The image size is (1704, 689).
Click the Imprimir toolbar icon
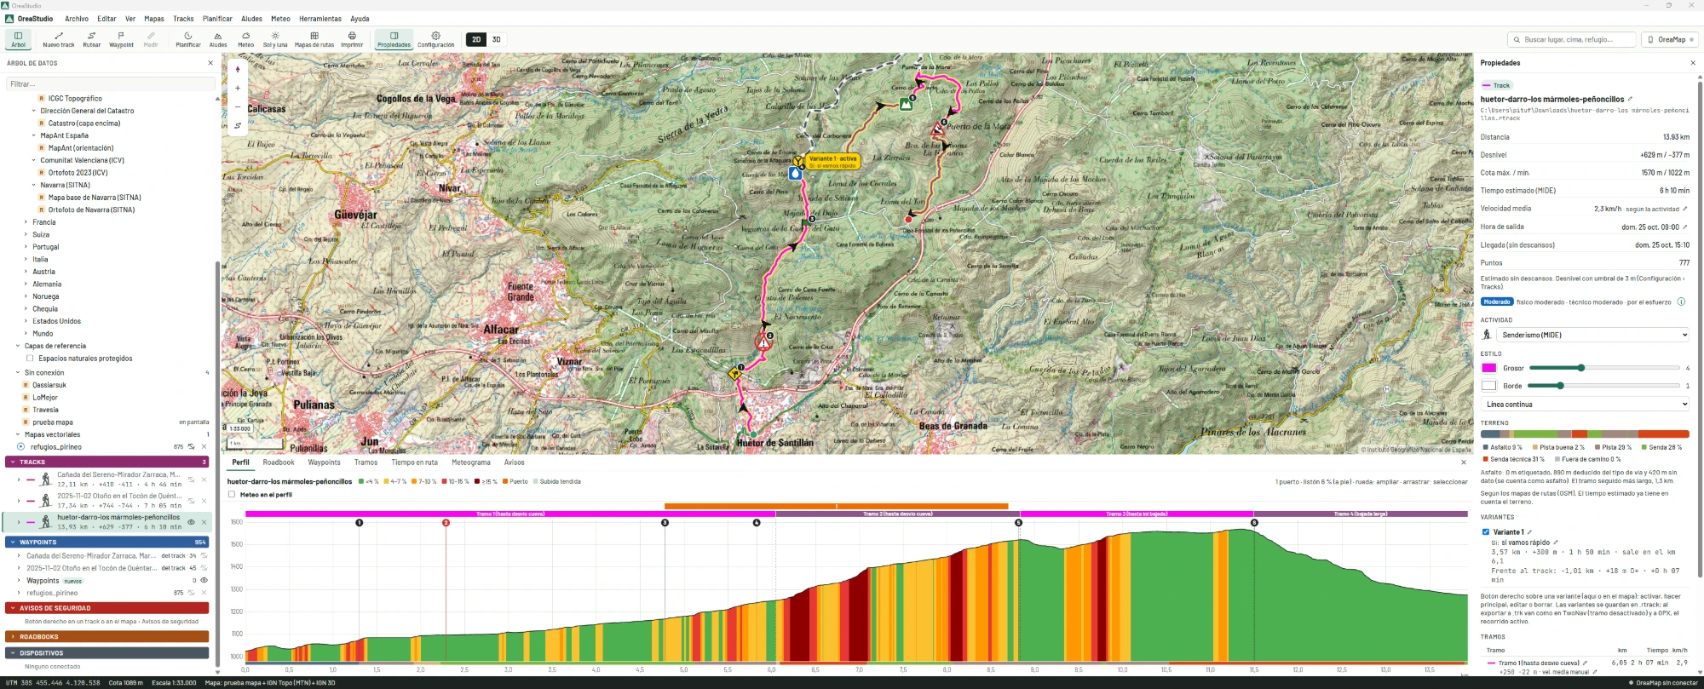click(352, 39)
